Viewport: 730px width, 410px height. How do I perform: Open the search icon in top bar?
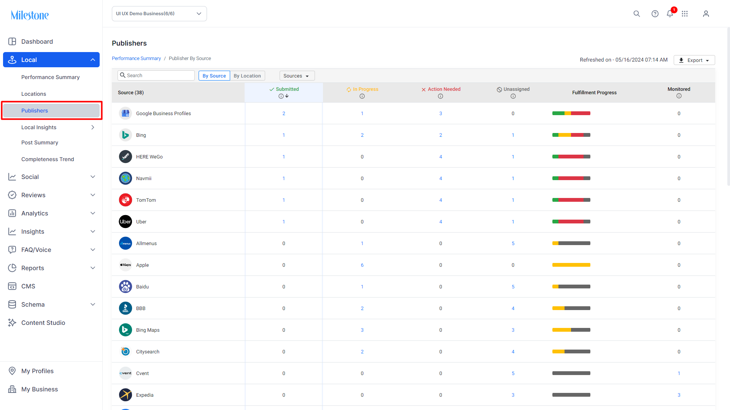click(636, 14)
